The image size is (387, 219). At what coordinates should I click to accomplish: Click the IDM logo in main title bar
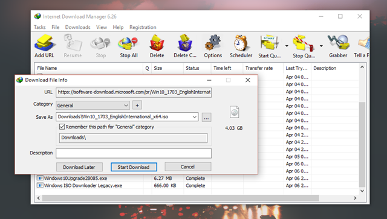click(x=37, y=16)
